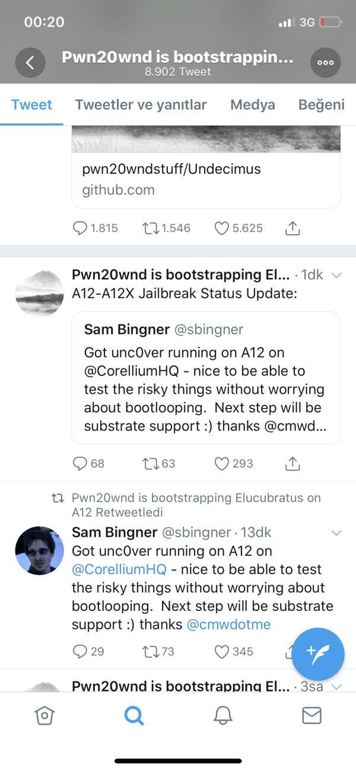
Task: Open the Search magnifier tab
Action: tap(134, 715)
